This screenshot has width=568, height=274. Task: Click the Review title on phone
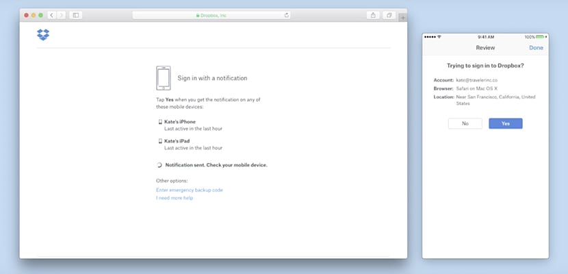485,48
